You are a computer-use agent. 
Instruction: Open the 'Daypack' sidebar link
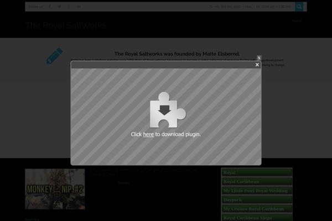point(257,200)
